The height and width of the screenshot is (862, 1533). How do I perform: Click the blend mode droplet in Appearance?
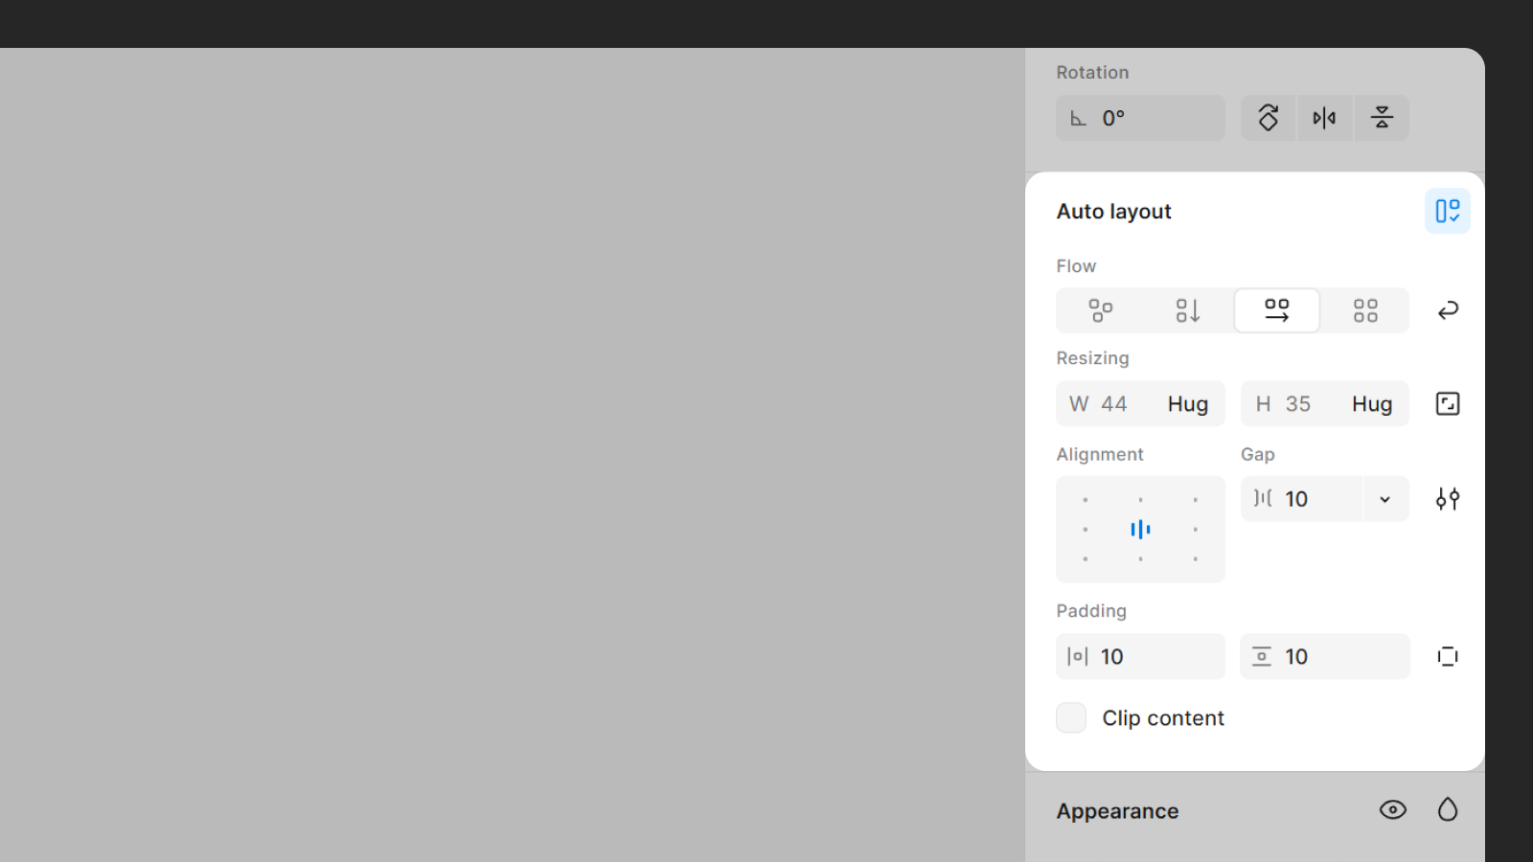click(1447, 810)
